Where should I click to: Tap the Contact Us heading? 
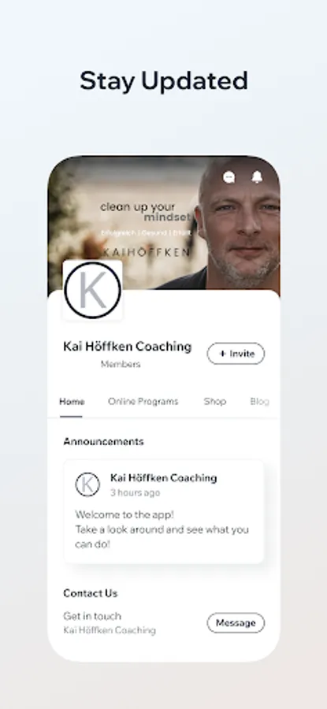click(91, 593)
